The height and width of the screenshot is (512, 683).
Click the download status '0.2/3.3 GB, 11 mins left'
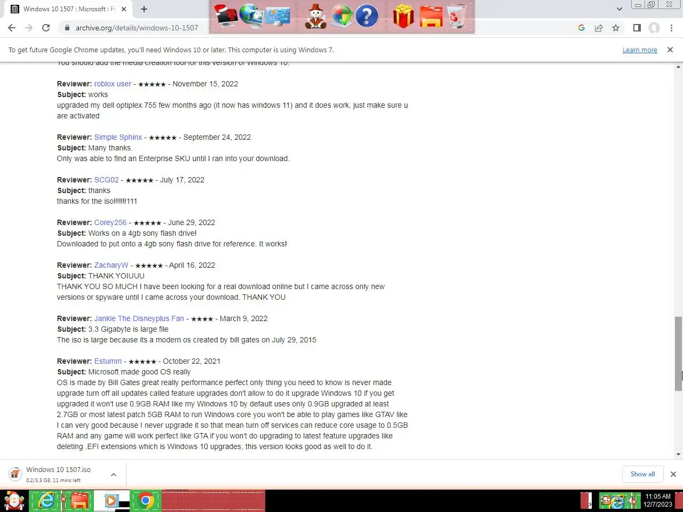point(53,480)
